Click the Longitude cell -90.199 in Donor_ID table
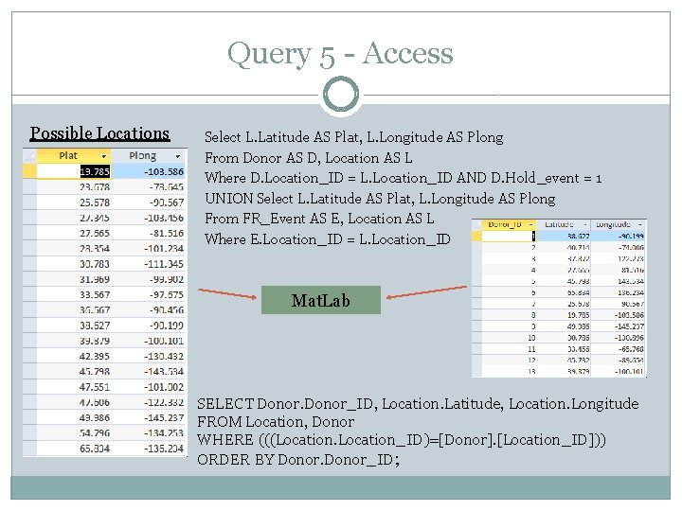682x511 pixels. (618, 236)
